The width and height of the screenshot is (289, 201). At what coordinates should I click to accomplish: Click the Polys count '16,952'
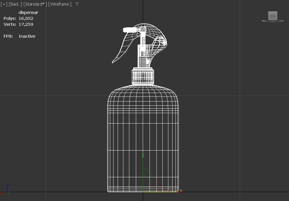point(26,18)
